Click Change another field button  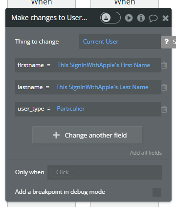87,135
